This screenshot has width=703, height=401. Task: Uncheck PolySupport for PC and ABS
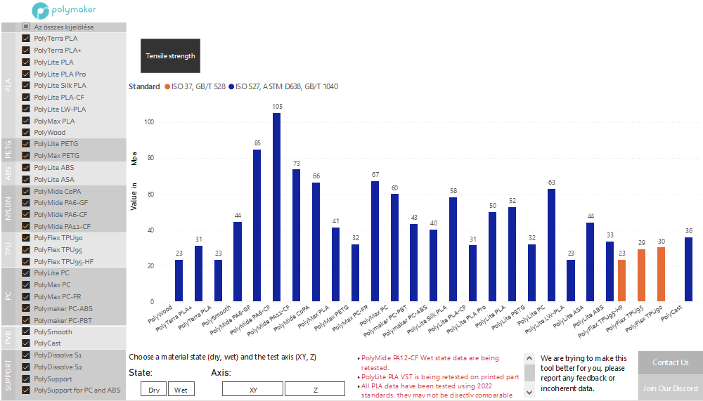(x=26, y=390)
